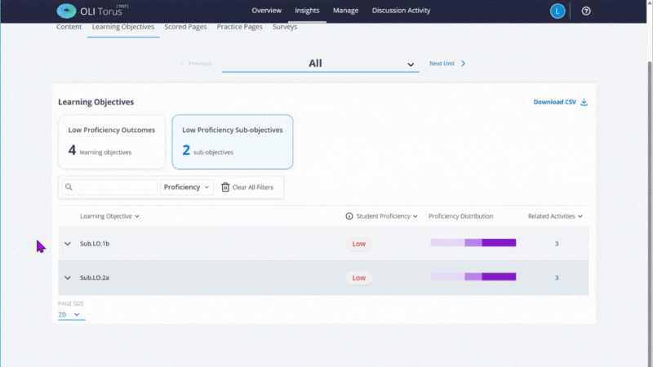The height and width of the screenshot is (367, 653).
Task: Click the Sub.LO.1b proficiency distribution bar
Action: pos(473,243)
